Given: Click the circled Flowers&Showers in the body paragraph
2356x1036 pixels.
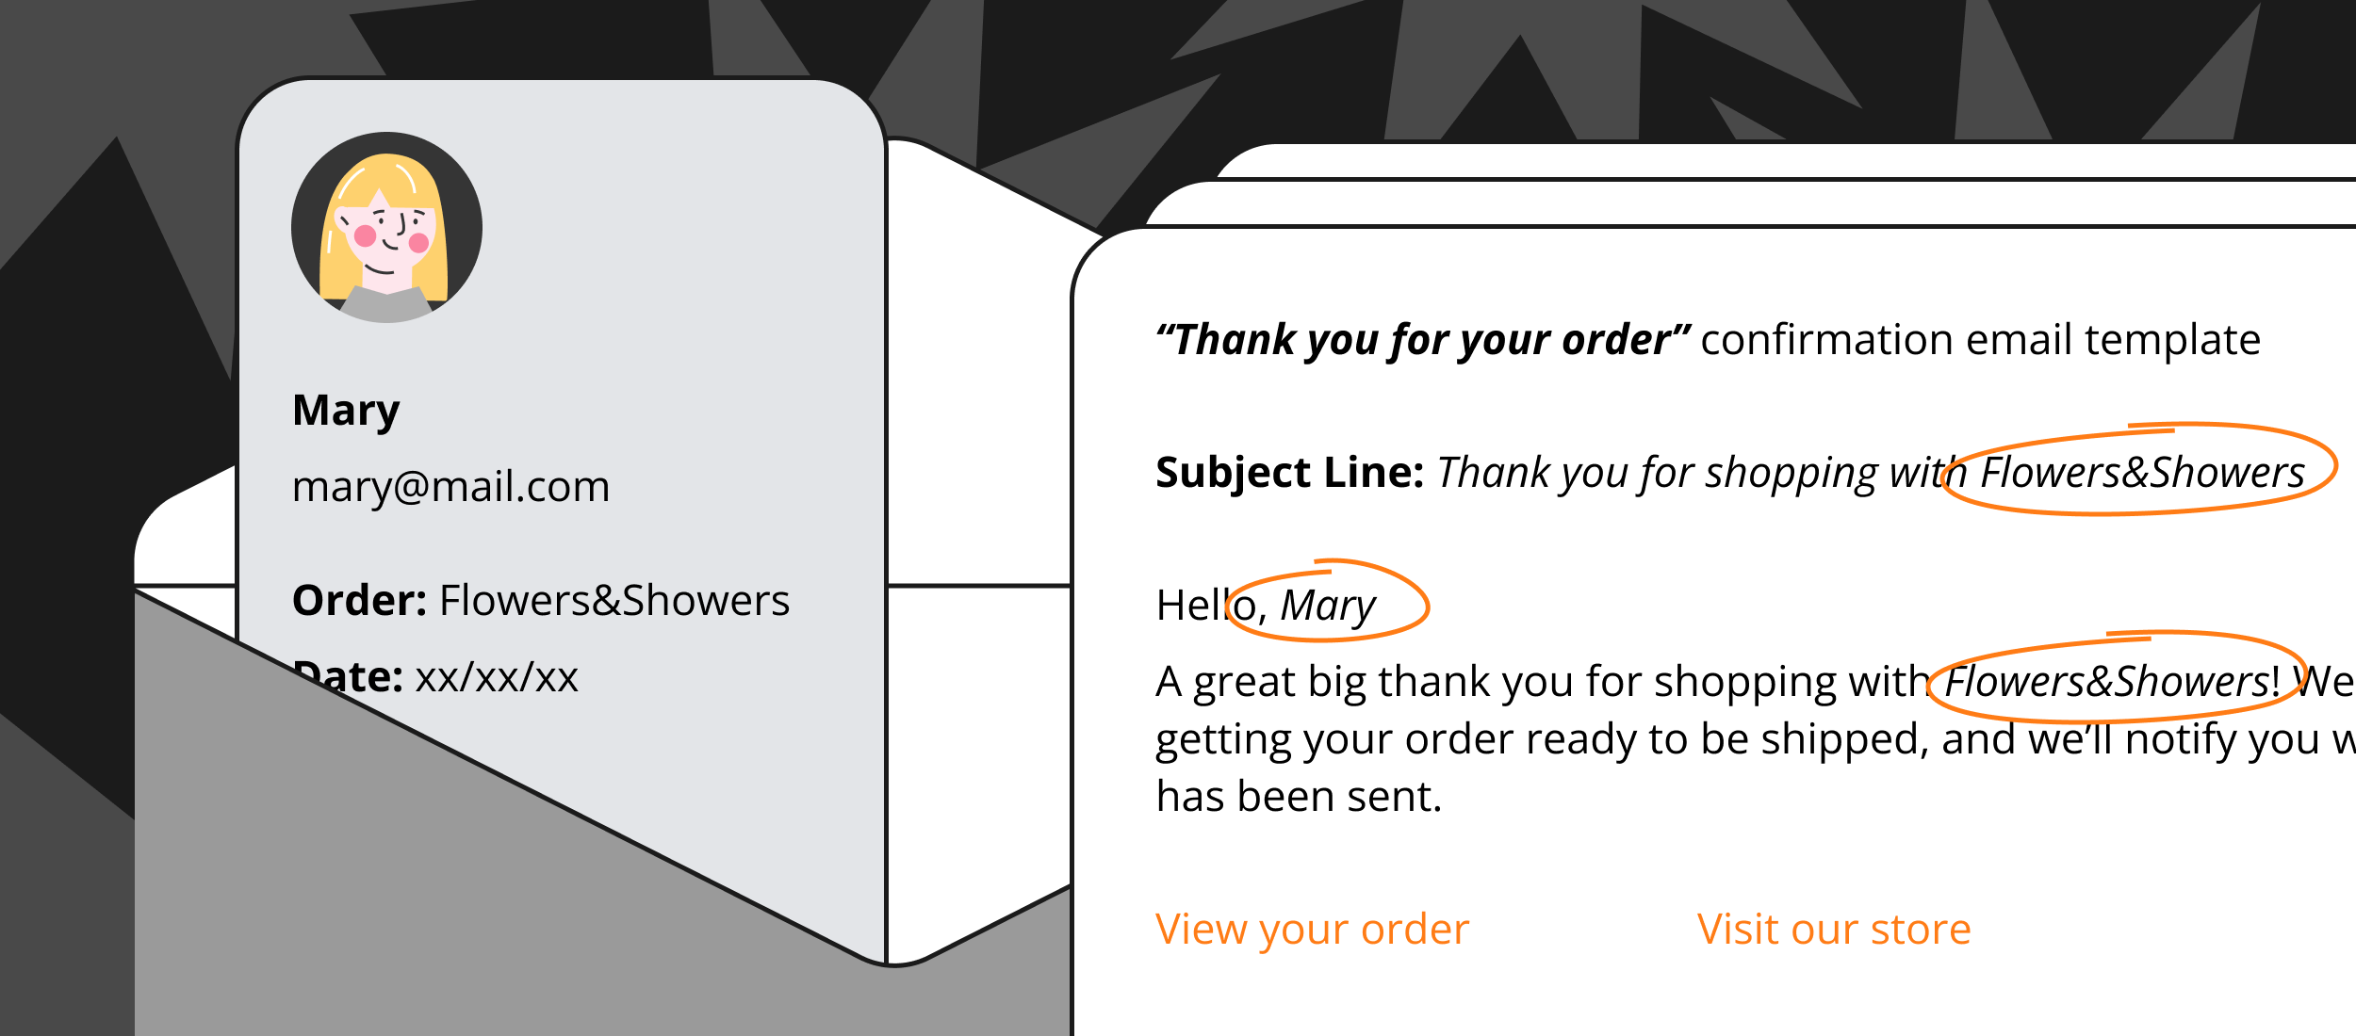Looking at the screenshot, I should point(2109,682).
